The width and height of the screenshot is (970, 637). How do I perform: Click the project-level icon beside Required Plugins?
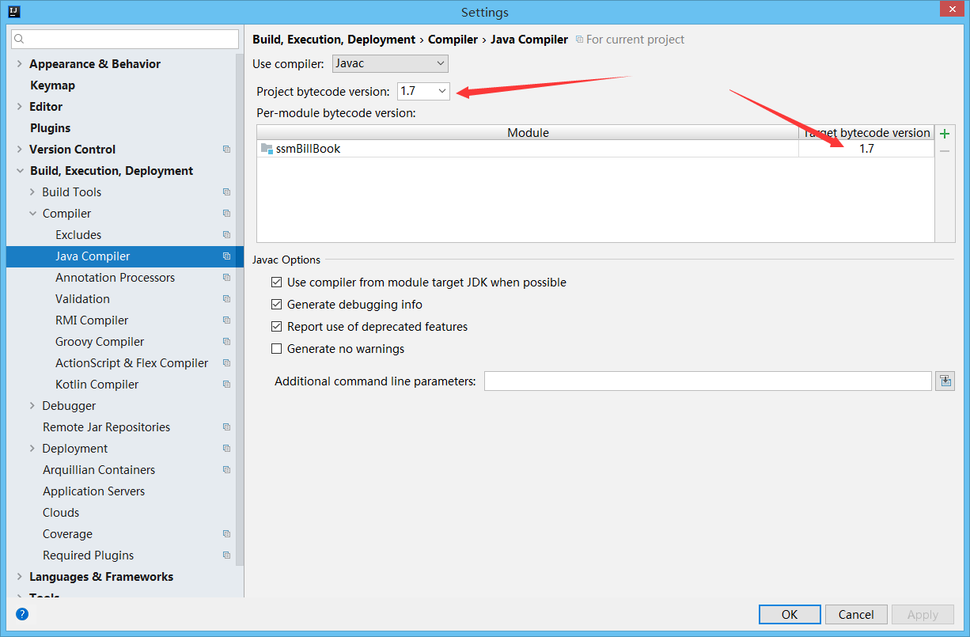click(226, 555)
